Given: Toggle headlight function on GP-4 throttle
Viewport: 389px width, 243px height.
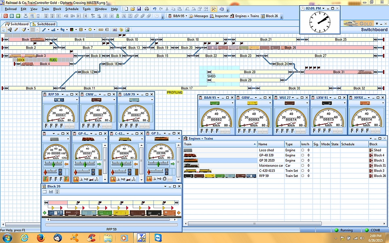Looking at the screenshot, I should pos(76,179).
